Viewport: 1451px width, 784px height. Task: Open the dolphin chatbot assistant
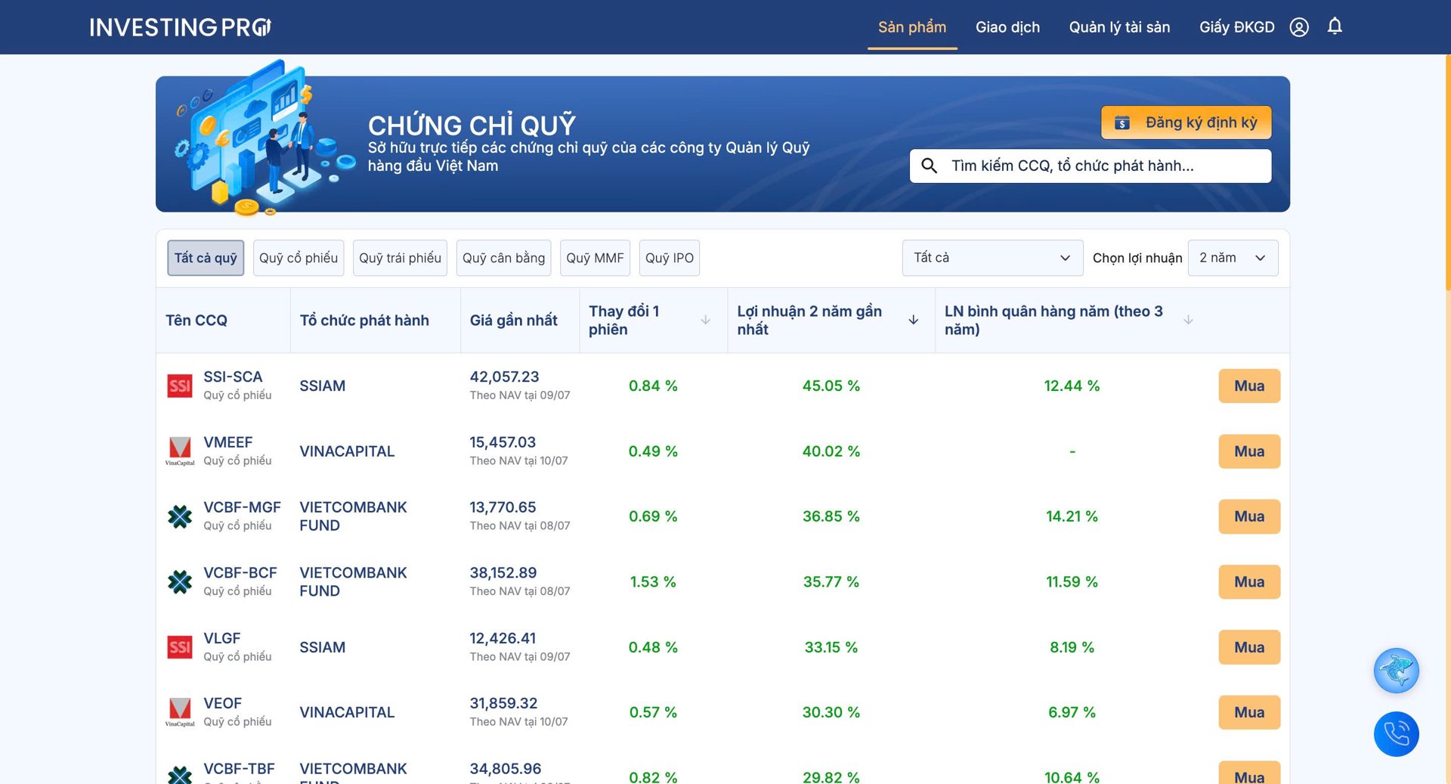coord(1396,671)
